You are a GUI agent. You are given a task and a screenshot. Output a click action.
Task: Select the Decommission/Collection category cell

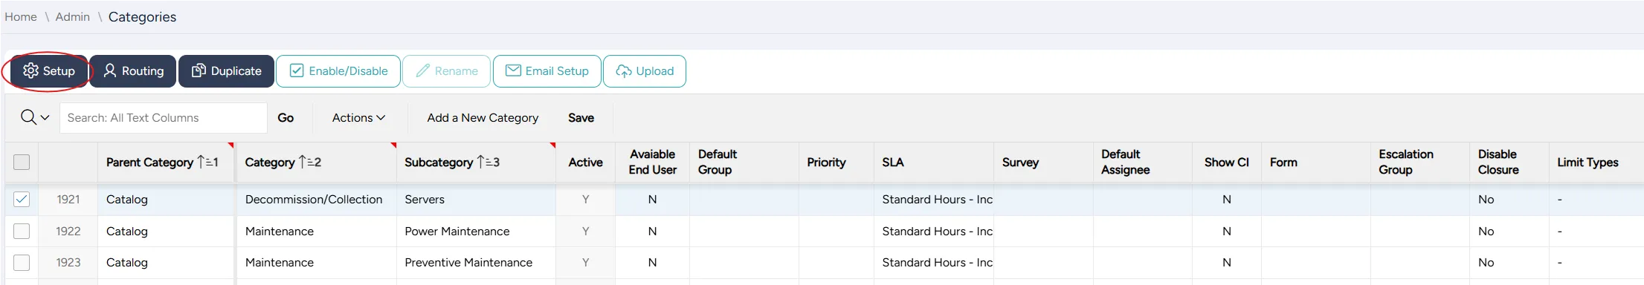tap(316, 199)
